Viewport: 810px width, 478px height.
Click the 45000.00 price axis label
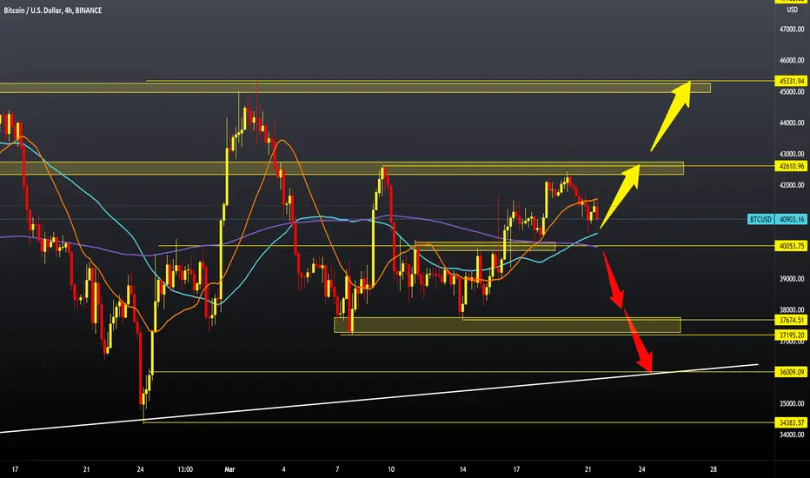[792, 92]
